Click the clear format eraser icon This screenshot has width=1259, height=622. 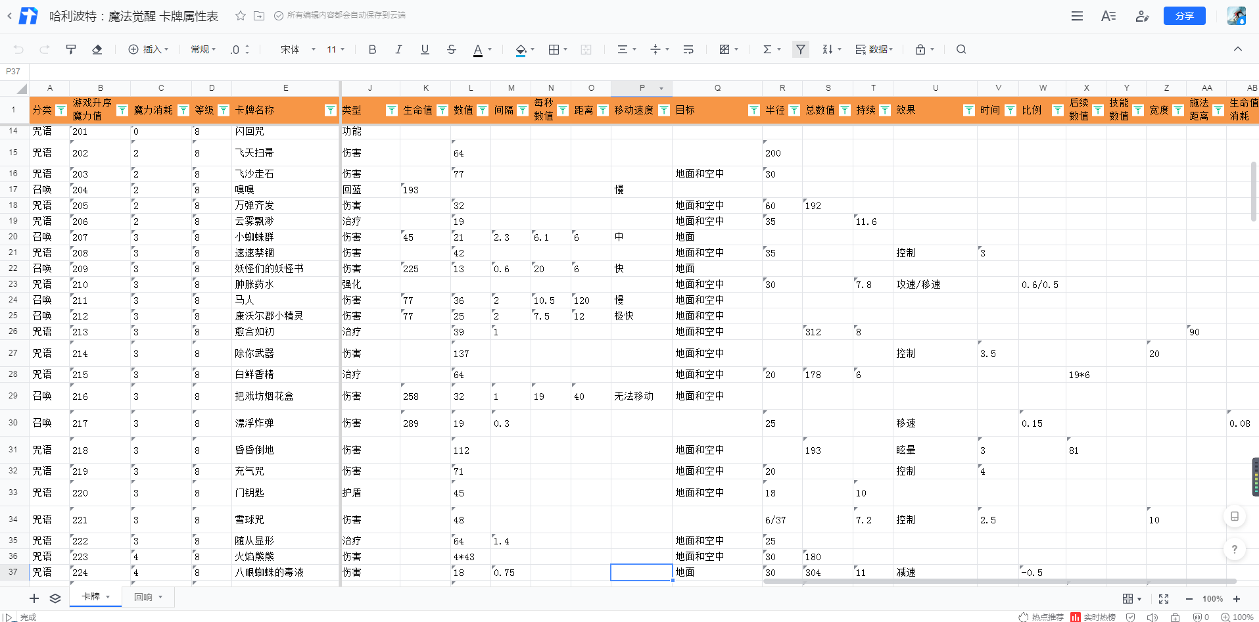click(97, 49)
